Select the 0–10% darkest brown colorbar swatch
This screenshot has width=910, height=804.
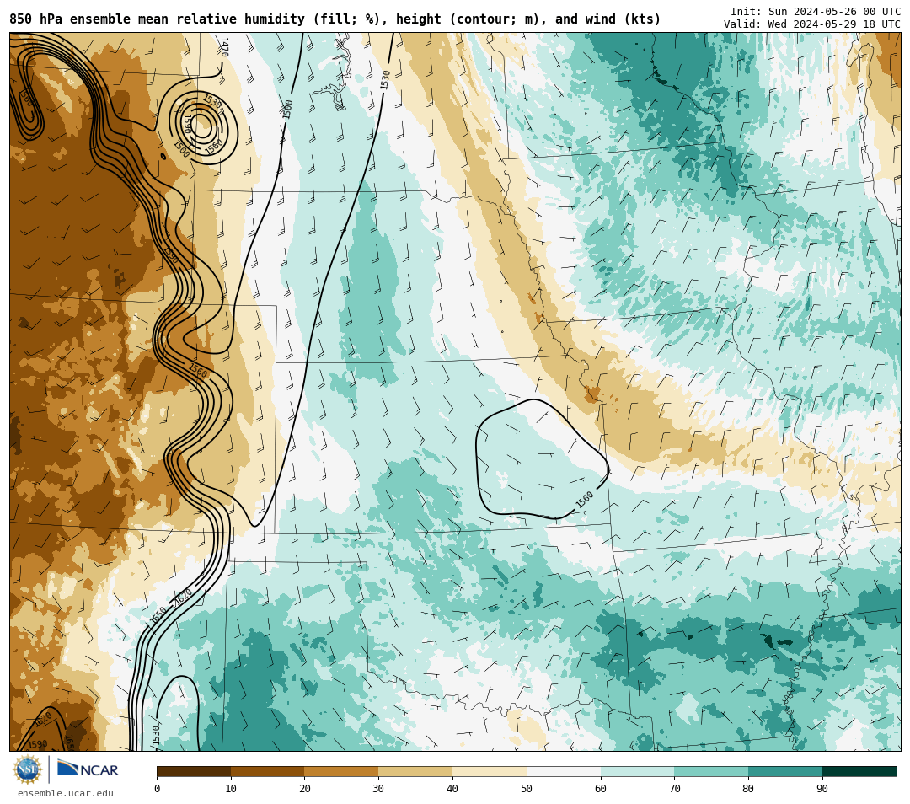(194, 771)
